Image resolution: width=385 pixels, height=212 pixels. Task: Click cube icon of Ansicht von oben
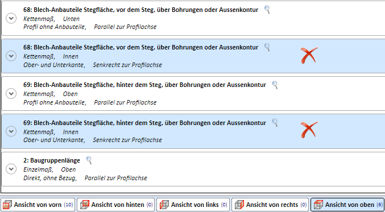[x=318, y=205]
